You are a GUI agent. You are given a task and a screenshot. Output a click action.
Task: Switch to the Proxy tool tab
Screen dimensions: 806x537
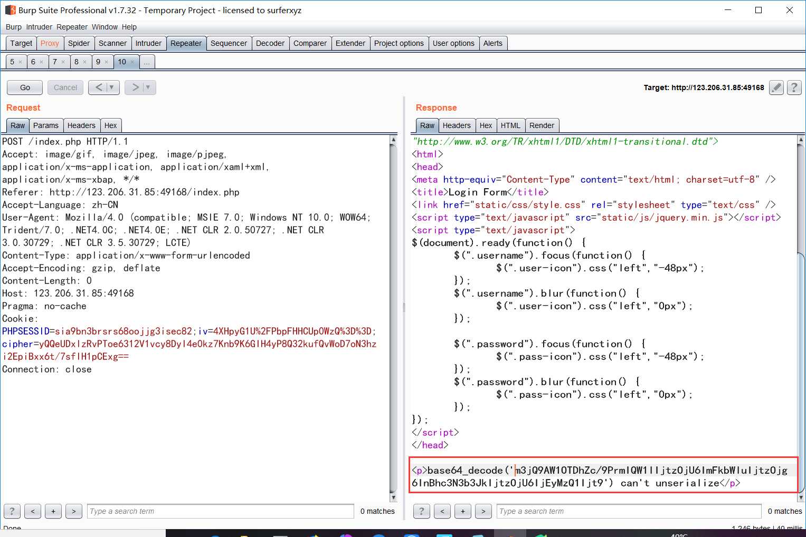pos(50,43)
